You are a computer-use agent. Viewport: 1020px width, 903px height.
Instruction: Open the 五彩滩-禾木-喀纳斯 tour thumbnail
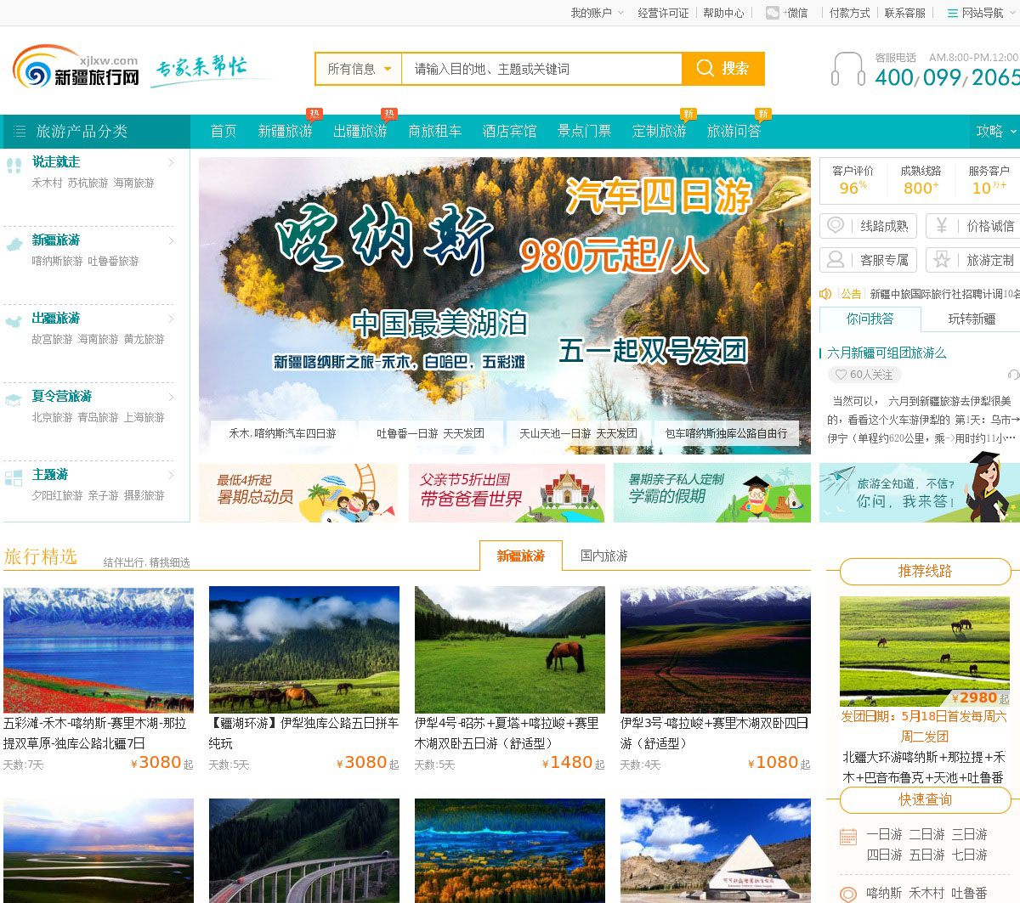[99, 650]
